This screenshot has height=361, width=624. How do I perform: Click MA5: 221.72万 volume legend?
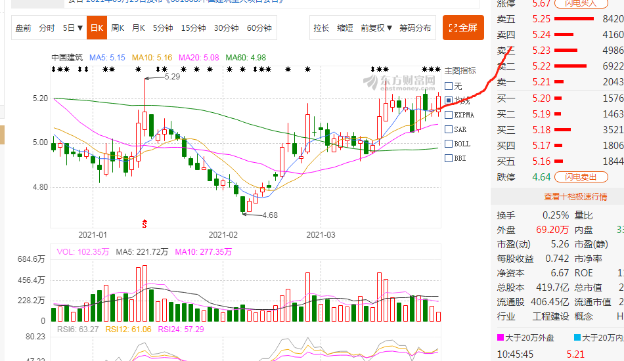(142, 251)
